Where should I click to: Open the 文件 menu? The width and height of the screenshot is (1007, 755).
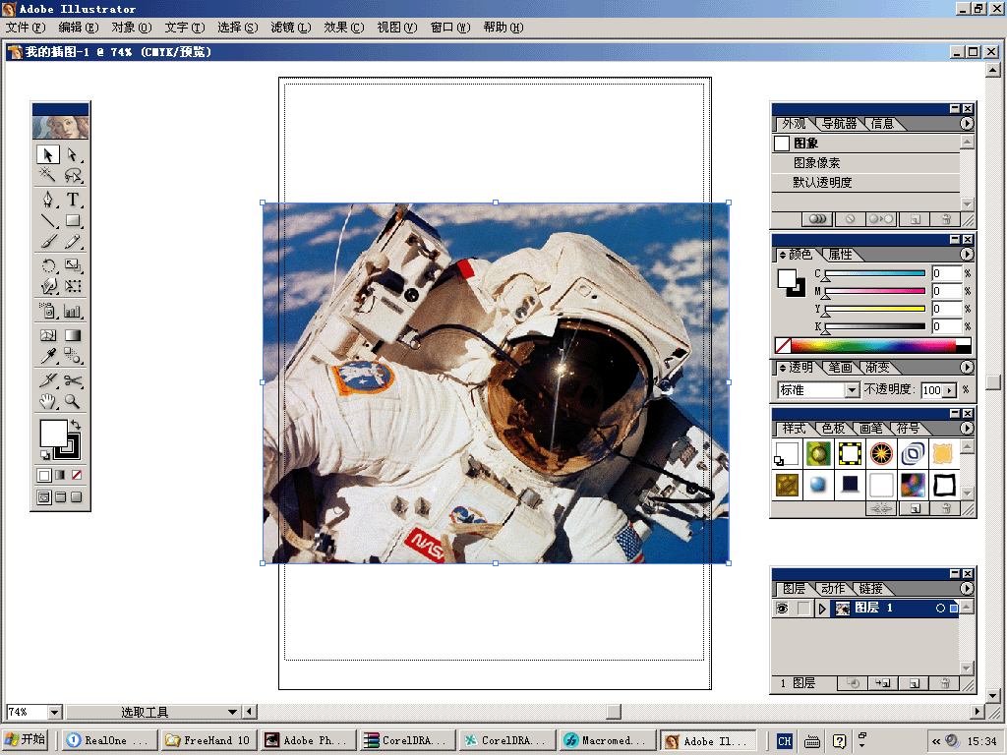(26, 27)
